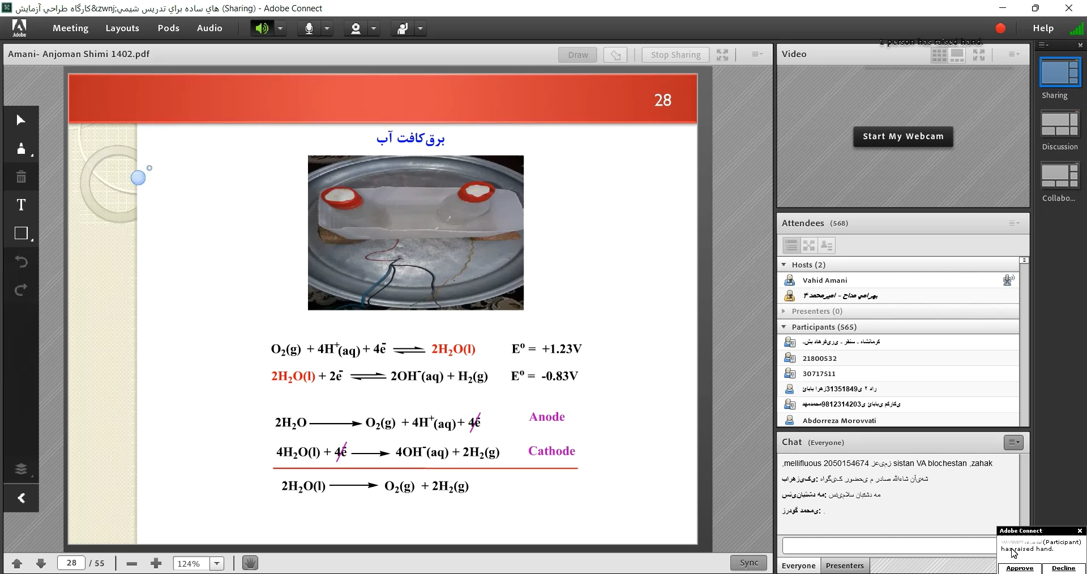Select the arrow pointer tool
Viewport: 1087px width, 574px height.
21,120
